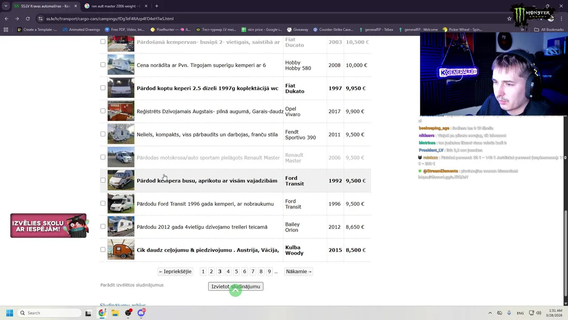Image resolution: width=568 pixels, height=320 pixels.
Task: Show hidden icons in system tray
Action: (490, 313)
